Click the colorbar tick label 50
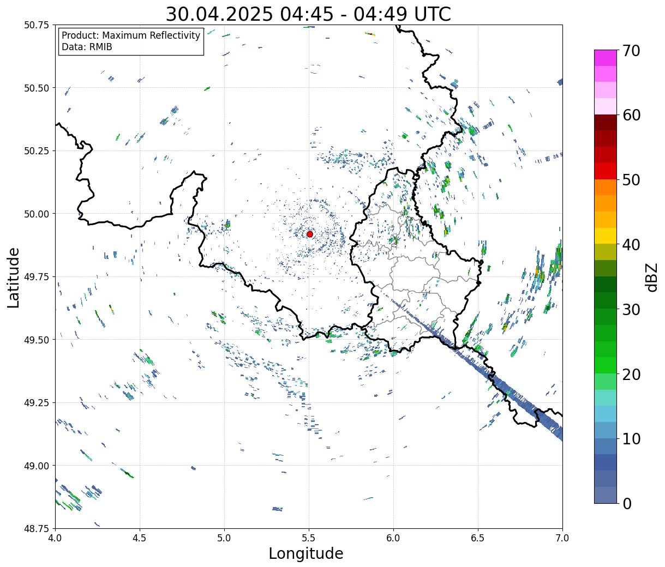The height and width of the screenshot is (567, 665). 631,180
